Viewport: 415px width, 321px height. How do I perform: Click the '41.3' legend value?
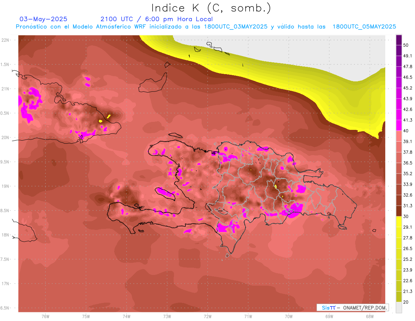(x=407, y=120)
